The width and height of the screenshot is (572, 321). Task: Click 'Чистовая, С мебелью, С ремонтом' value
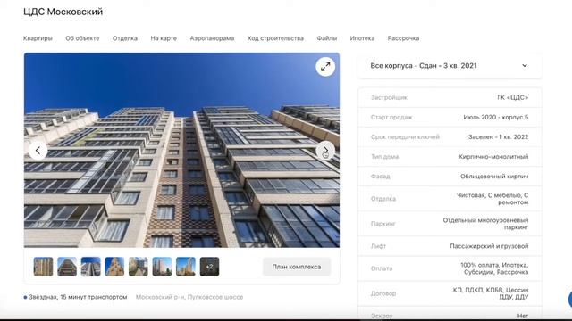tap(492, 199)
